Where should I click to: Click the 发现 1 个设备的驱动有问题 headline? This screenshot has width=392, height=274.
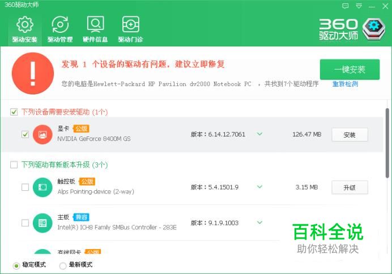(x=143, y=64)
